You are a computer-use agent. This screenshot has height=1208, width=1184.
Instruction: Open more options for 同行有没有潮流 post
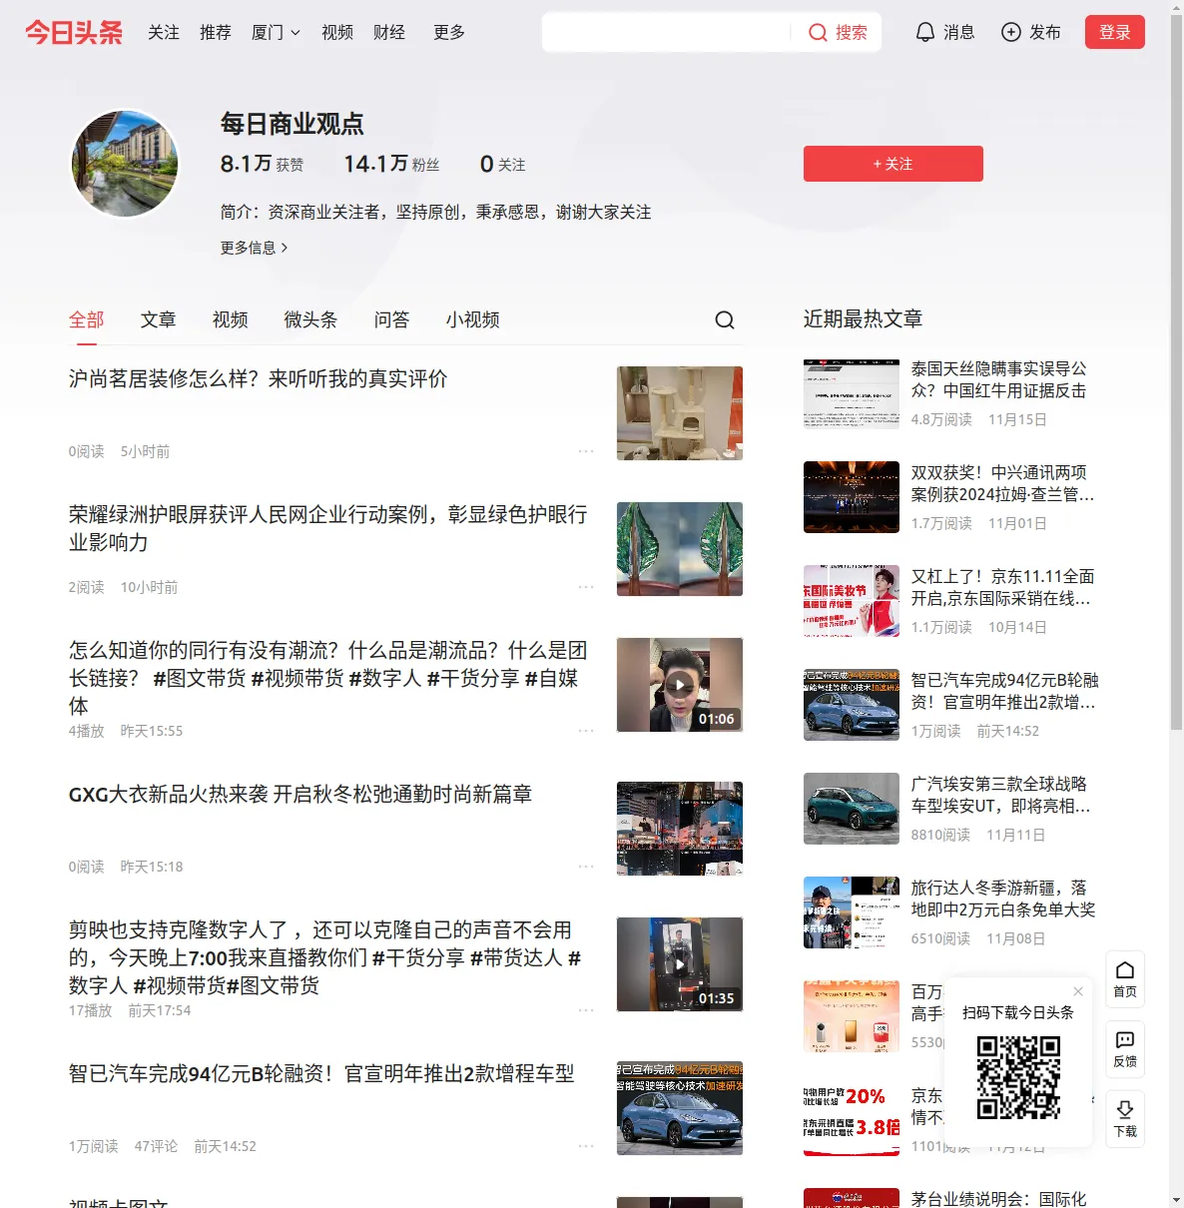coord(586,731)
